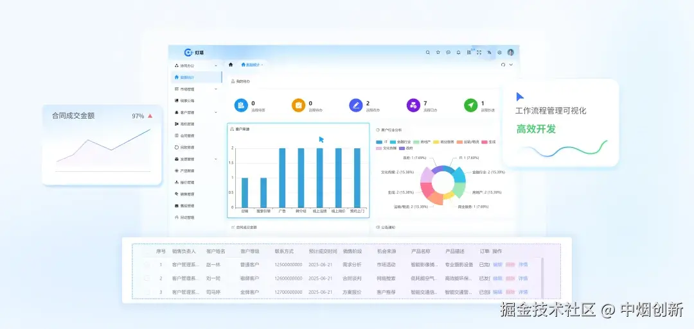Open tab options chevron beside refresh icon
694x329 pixels.
512,65
